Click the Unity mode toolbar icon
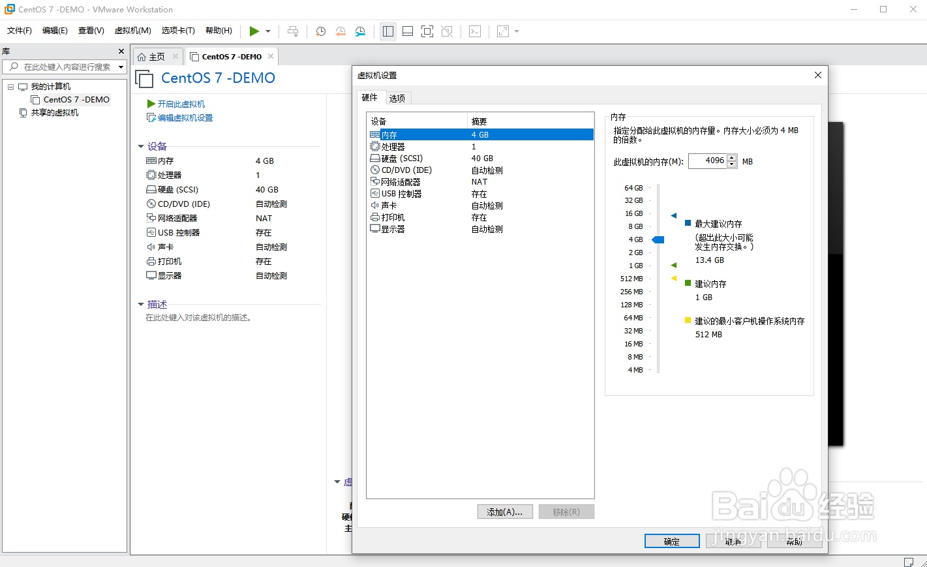This screenshot has width=927, height=567. [x=447, y=31]
